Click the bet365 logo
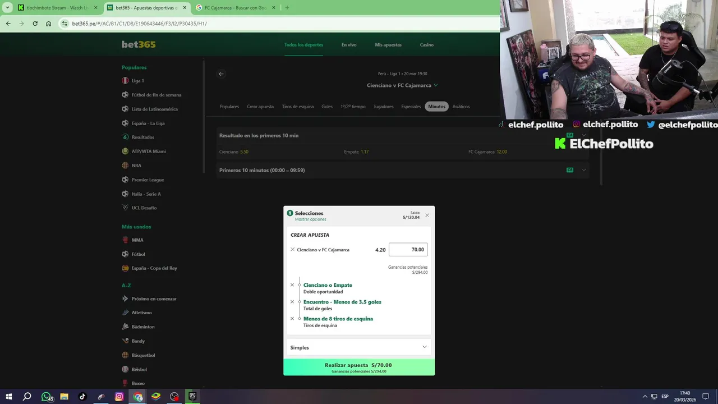 139,44
